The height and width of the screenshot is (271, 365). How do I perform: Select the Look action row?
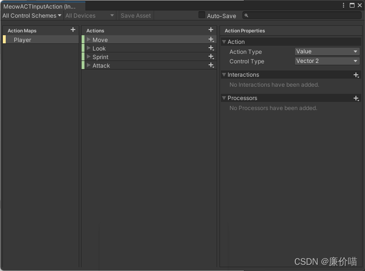pyautogui.click(x=149, y=48)
